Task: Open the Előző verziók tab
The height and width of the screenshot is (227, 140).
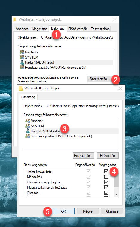Action: (x=78, y=29)
